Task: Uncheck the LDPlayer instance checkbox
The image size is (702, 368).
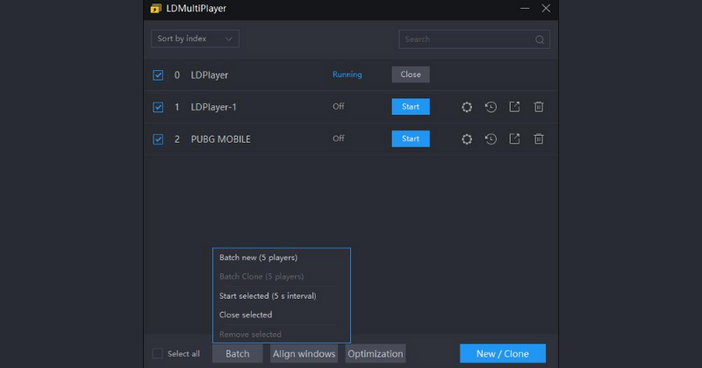Action: [x=158, y=75]
